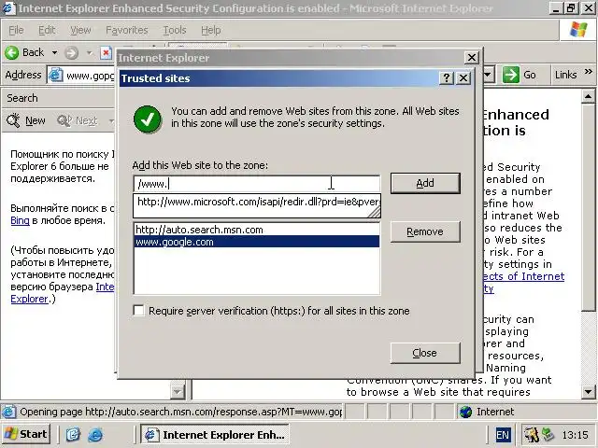
Task: Click the Windows flag logo
Action: [x=578, y=29]
